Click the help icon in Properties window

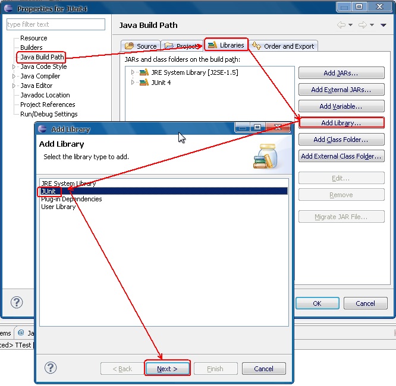pyautogui.click(x=17, y=302)
